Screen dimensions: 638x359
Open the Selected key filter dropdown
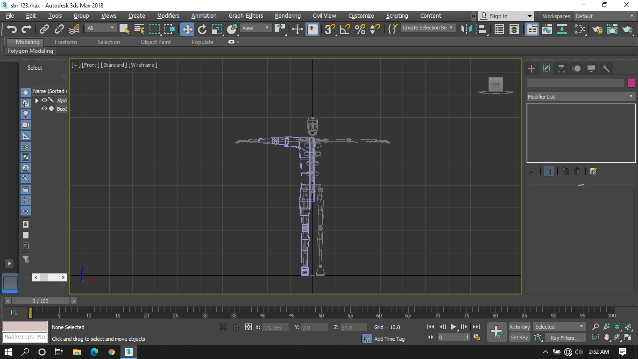559,327
